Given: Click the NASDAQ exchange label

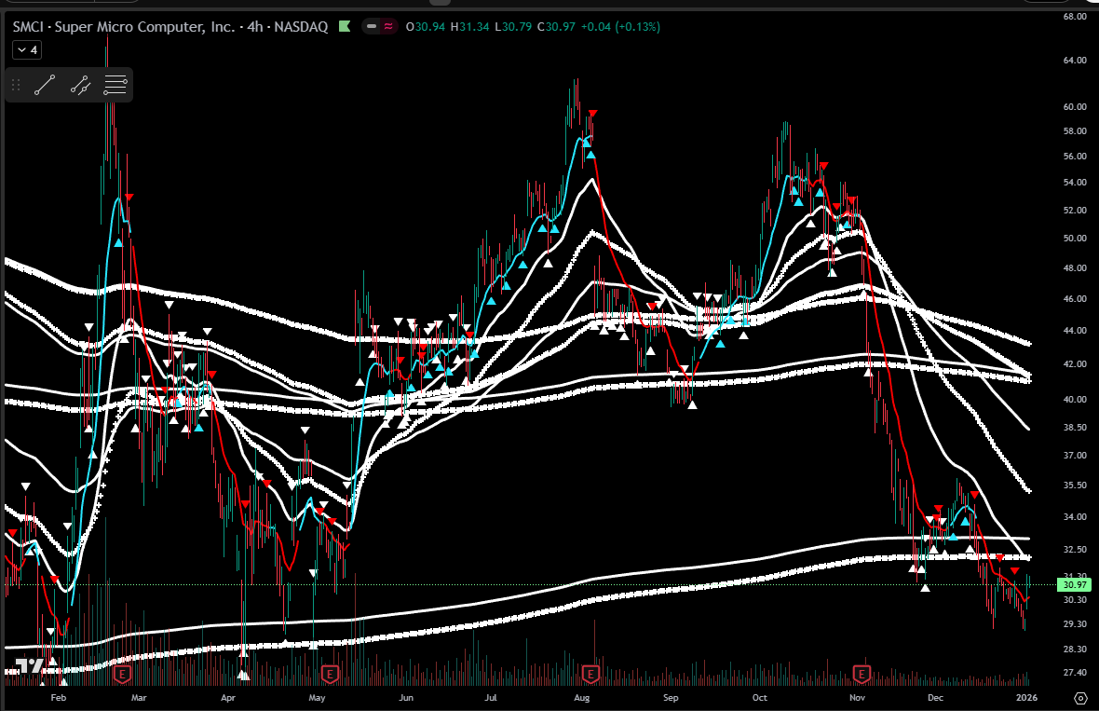Looking at the screenshot, I should tap(301, 27).
